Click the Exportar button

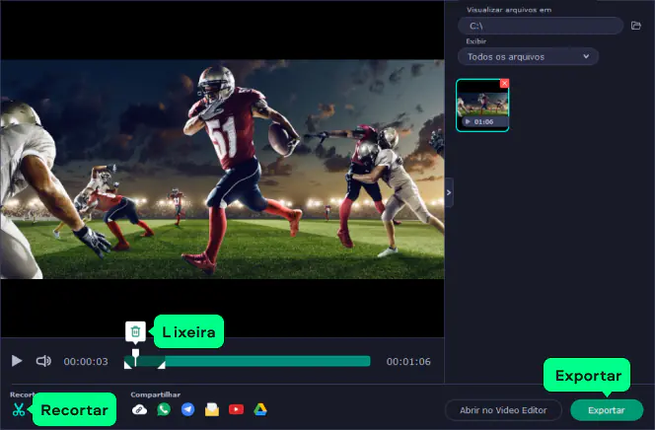[x=607, y=410]
